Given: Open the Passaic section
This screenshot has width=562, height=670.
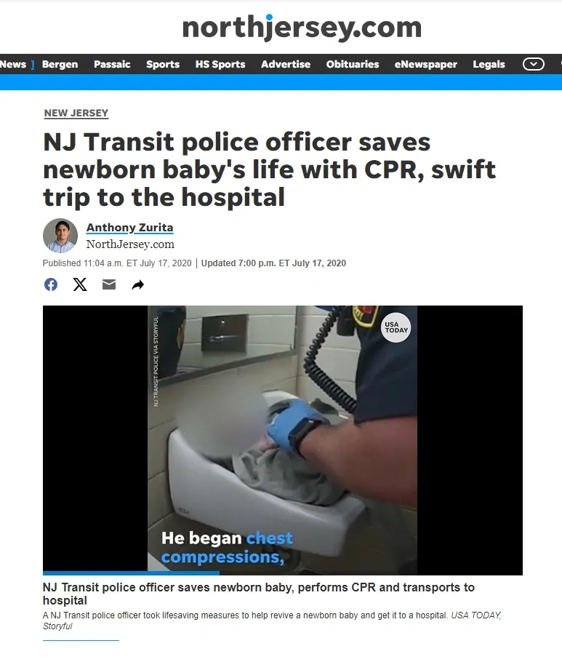Looking at the screenshot, I should [112, 64].
